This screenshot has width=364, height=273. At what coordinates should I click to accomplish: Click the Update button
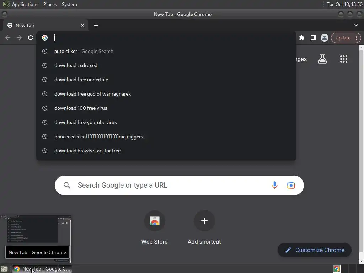(x=343, y=38)
